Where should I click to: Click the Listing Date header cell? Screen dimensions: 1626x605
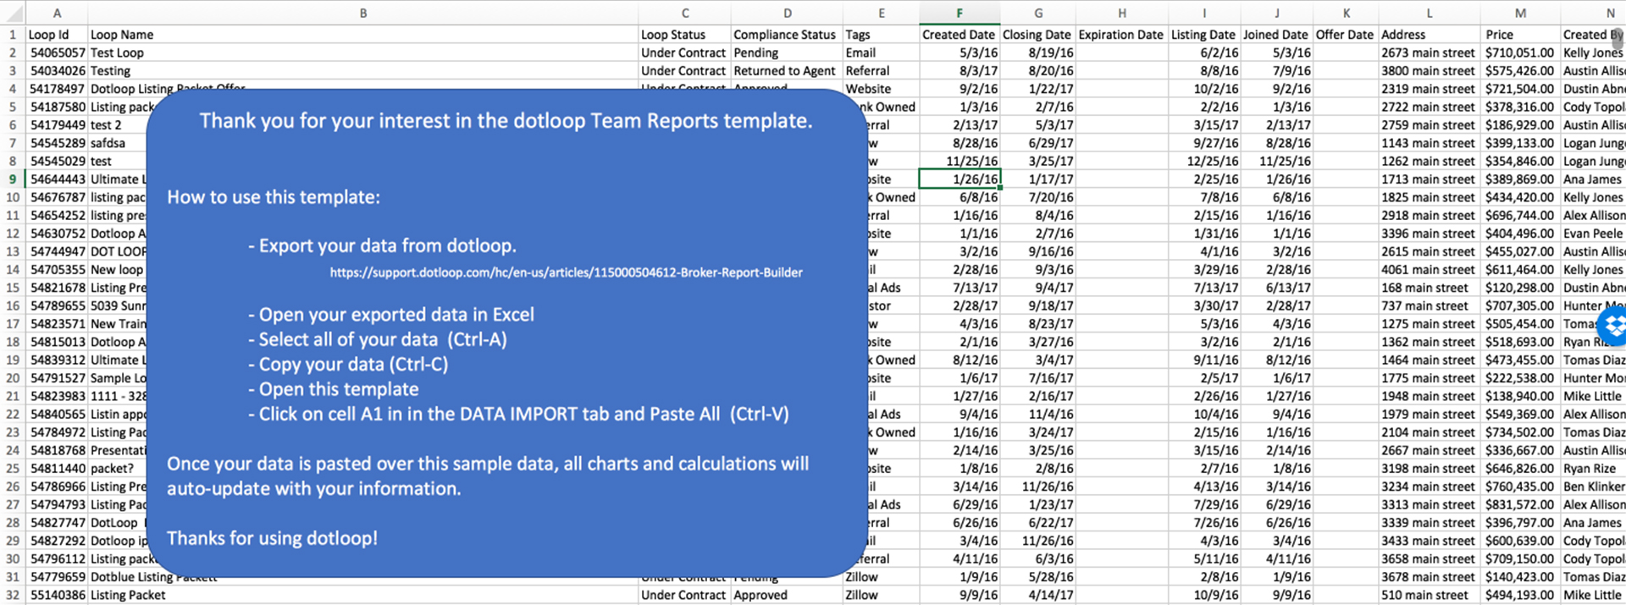click(1204, 35)
